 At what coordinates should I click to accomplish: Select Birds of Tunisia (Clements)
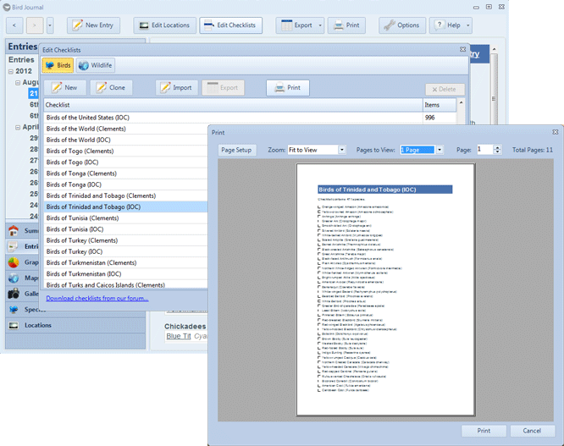click(126, 217)
